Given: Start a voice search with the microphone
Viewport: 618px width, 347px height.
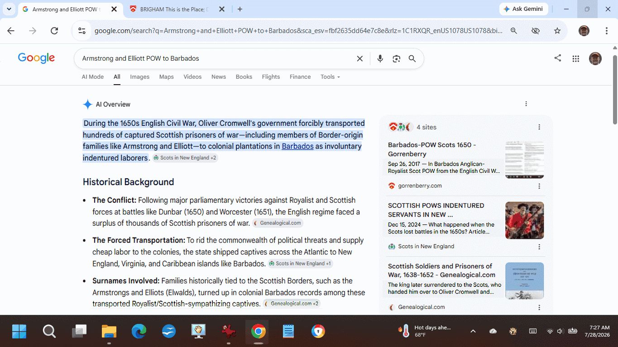Looking at the screenshot, I should (x=380, y=58).
